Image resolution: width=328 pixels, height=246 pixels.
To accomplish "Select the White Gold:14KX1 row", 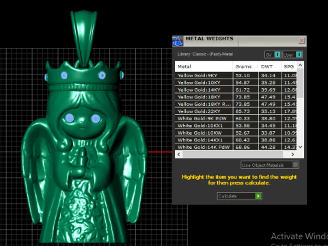I will (x=236, y=140).
